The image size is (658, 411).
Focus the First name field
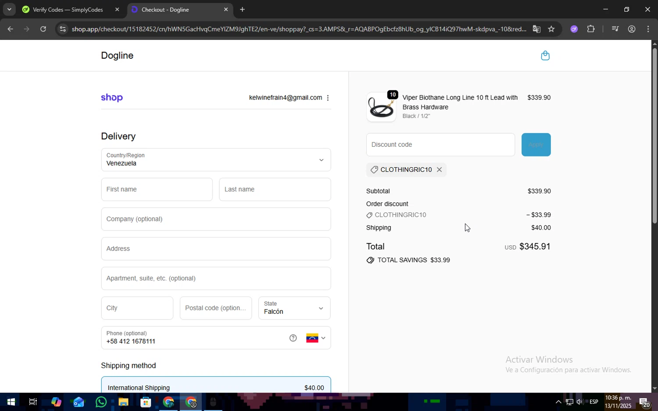pos(157,189)
